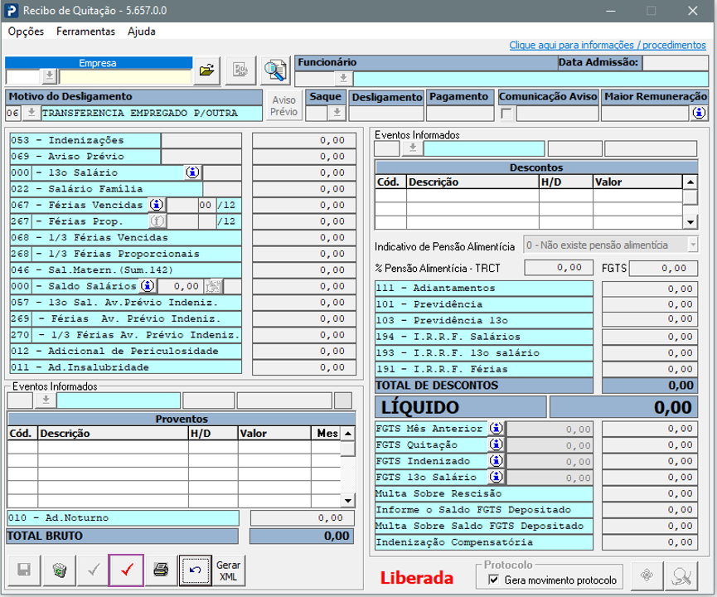Image resolution: width=717 pixels, height=597 pixels.
Task: Open info icon next to 13o Salário
Action: pos(192,172)
